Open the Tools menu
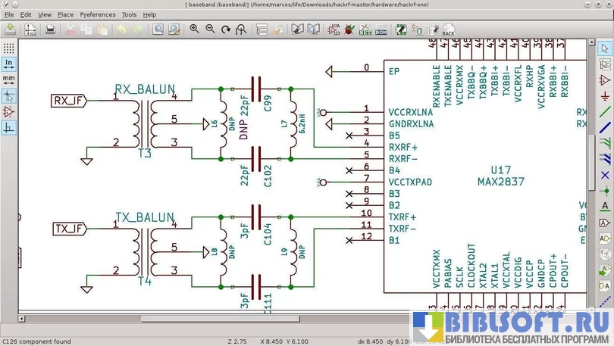Image resolution: width=614 pixels, height=346 pixels. point(130,14)
